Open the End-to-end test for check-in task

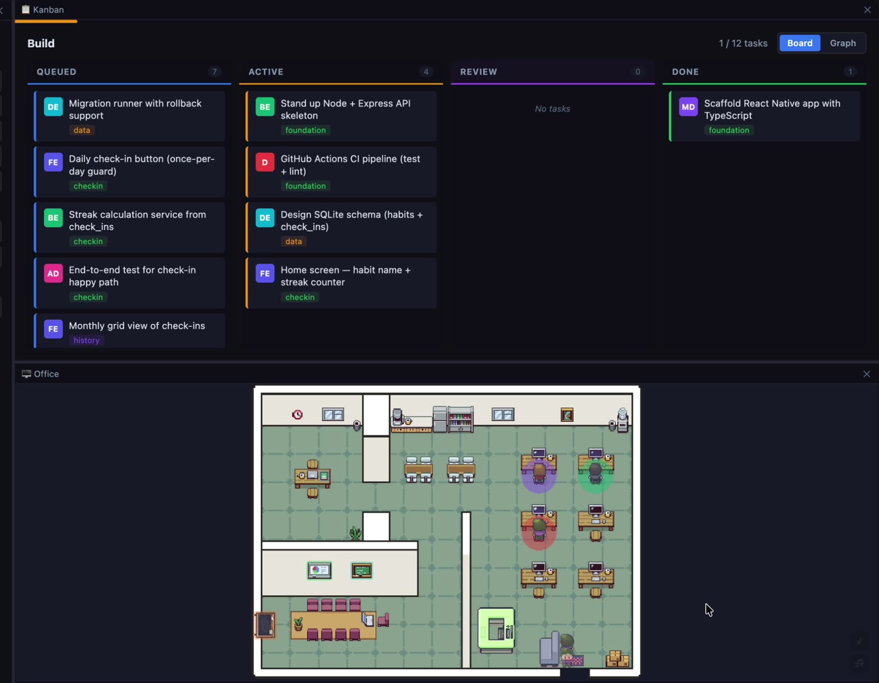tap(130, 282)
